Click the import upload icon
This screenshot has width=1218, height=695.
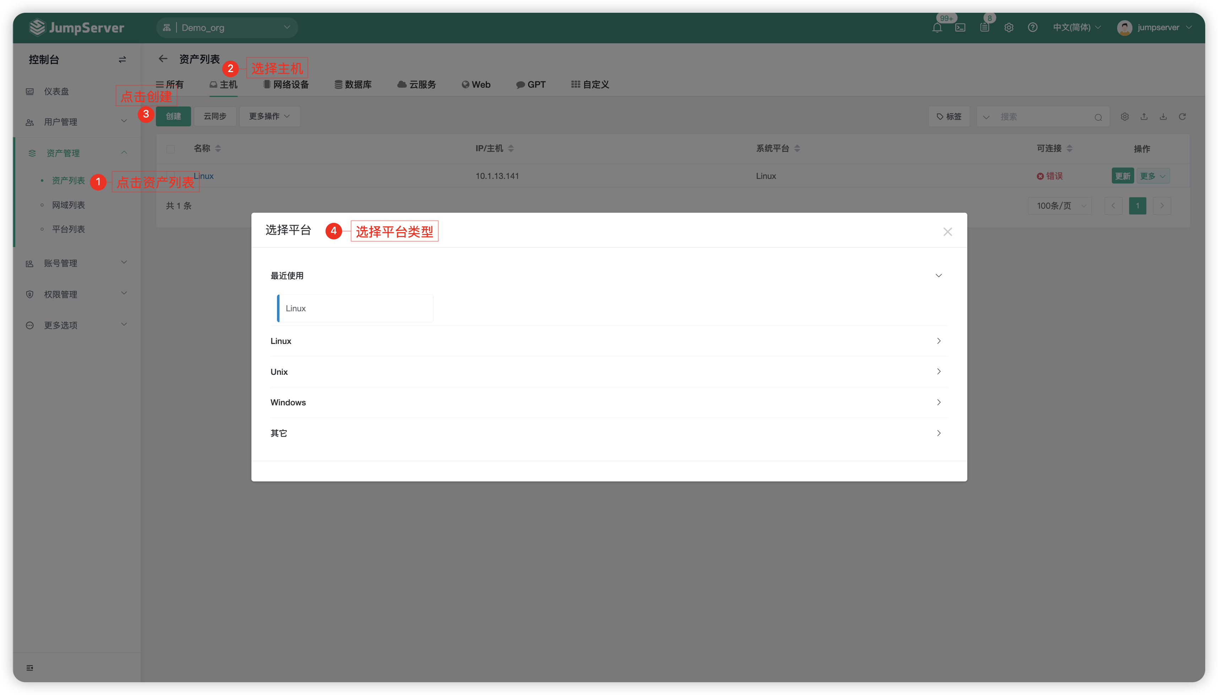1144,117
